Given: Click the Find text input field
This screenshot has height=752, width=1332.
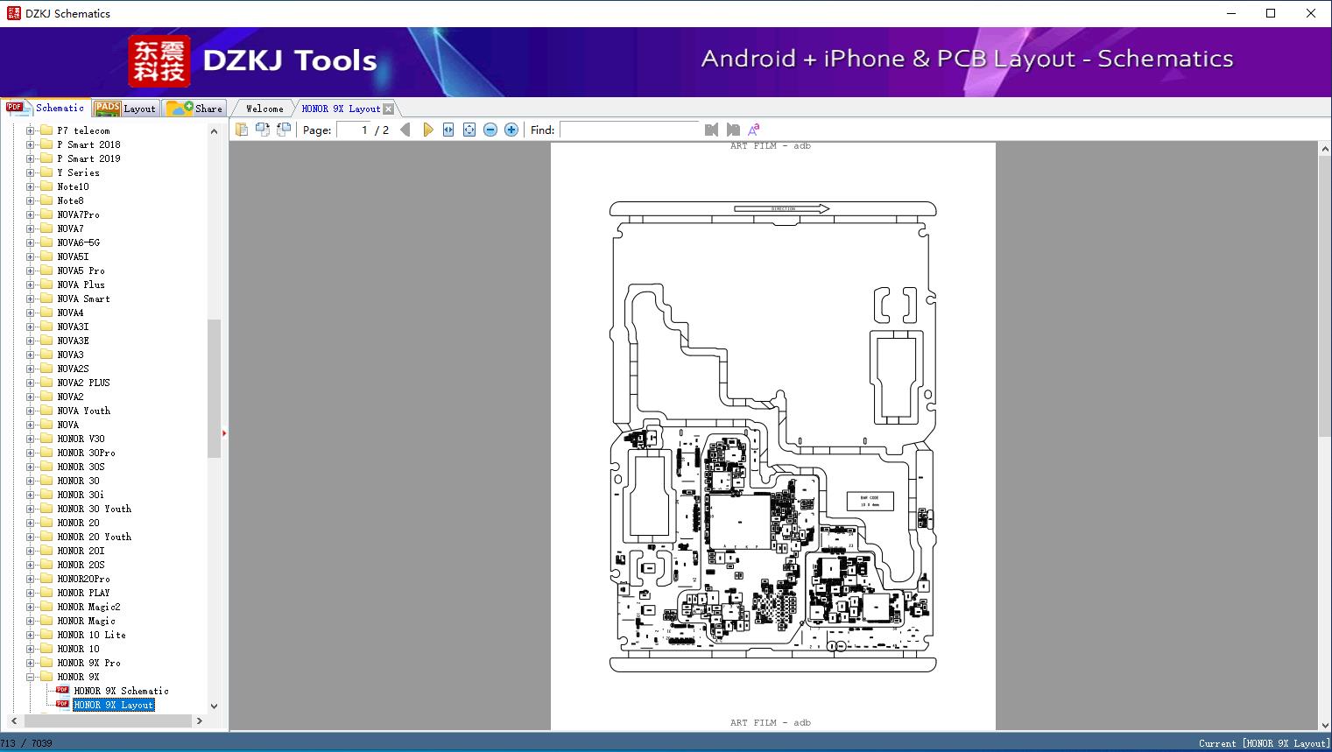Looking at the screenshot, I should [x=629, y=130].
